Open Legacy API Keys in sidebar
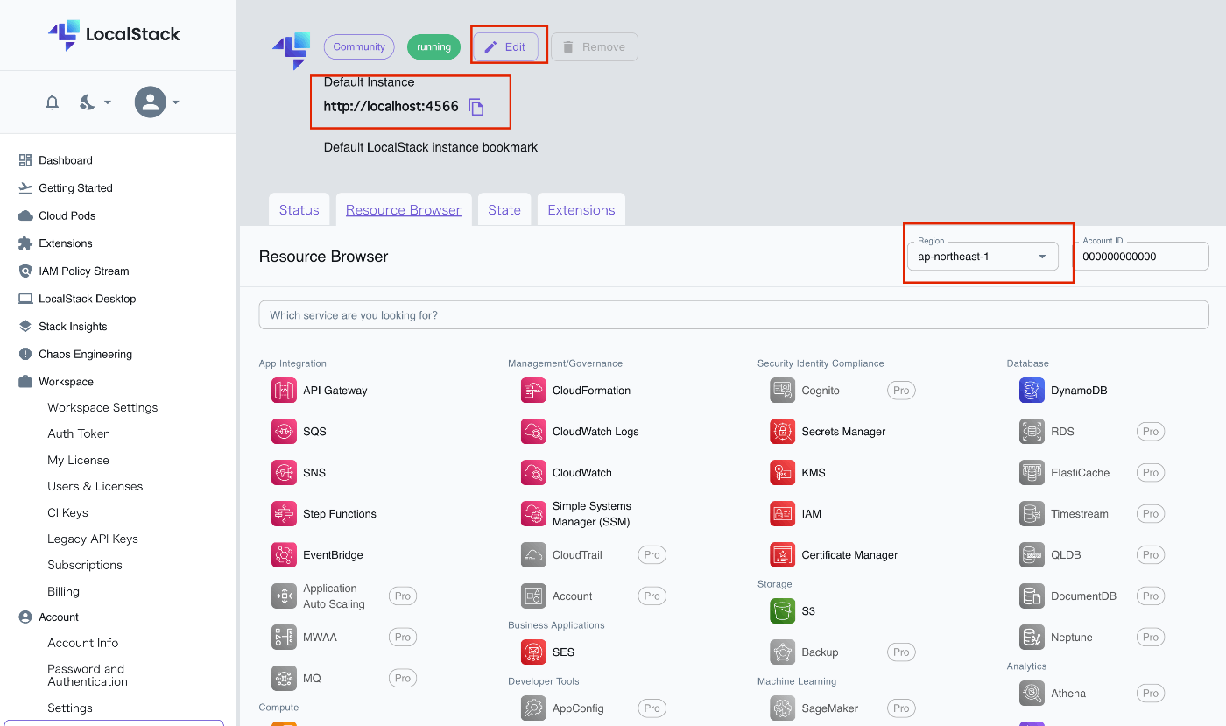The height and width of the screenshot is (726, 1226). click(93, 539)
